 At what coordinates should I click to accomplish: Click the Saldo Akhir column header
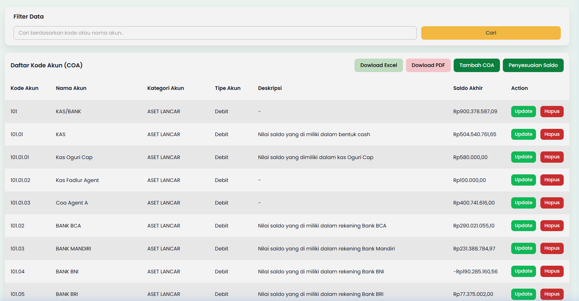(x=468, y=88)
